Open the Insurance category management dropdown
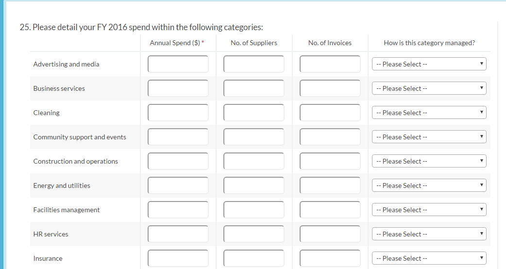506x269 pixels. pos(429,258)
